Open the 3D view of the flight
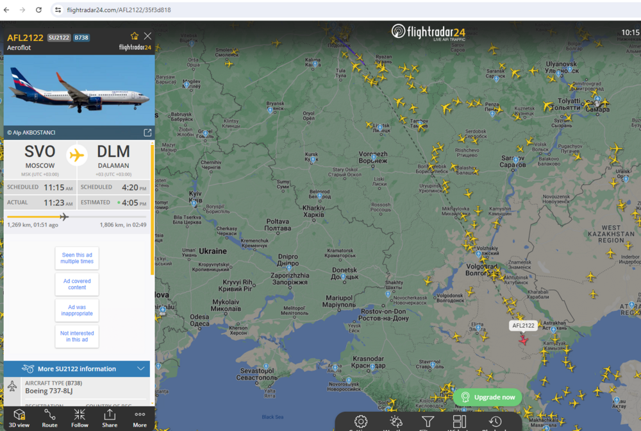The image size is (641, 431). (x=19, y=418)
